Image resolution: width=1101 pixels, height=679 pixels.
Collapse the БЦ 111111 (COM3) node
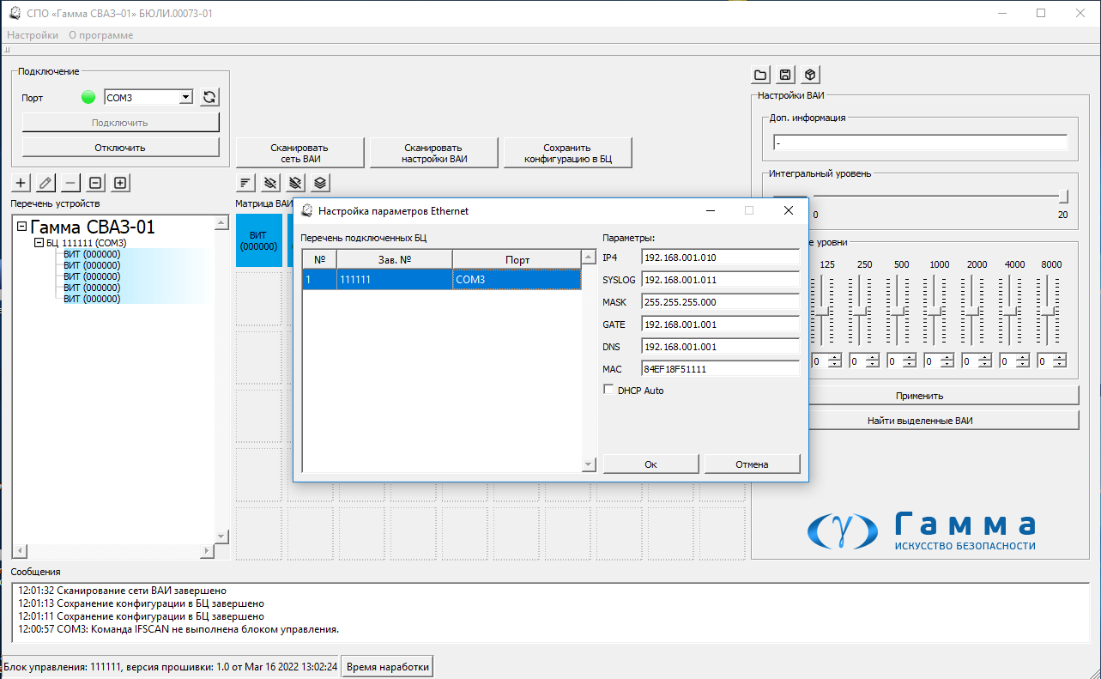(39, 243)
